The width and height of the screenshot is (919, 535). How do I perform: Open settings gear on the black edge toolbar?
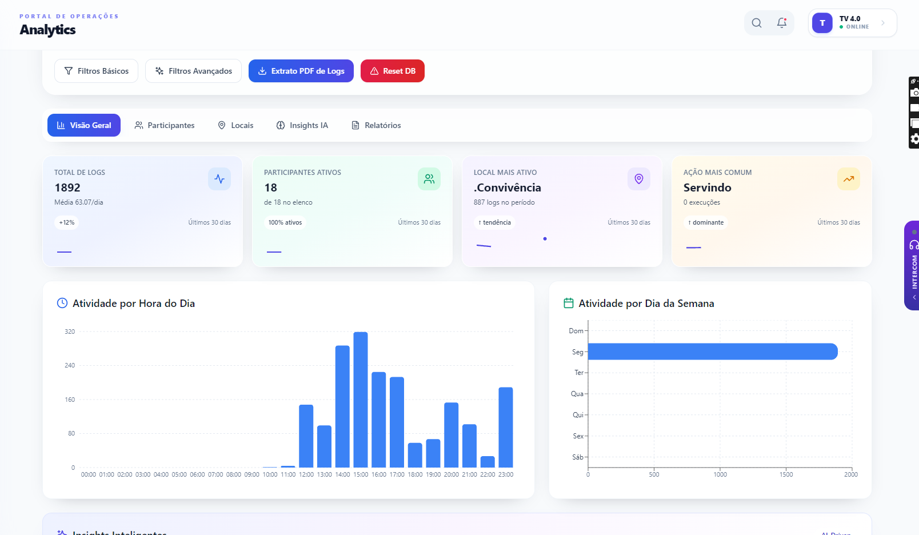pos(915,139)
